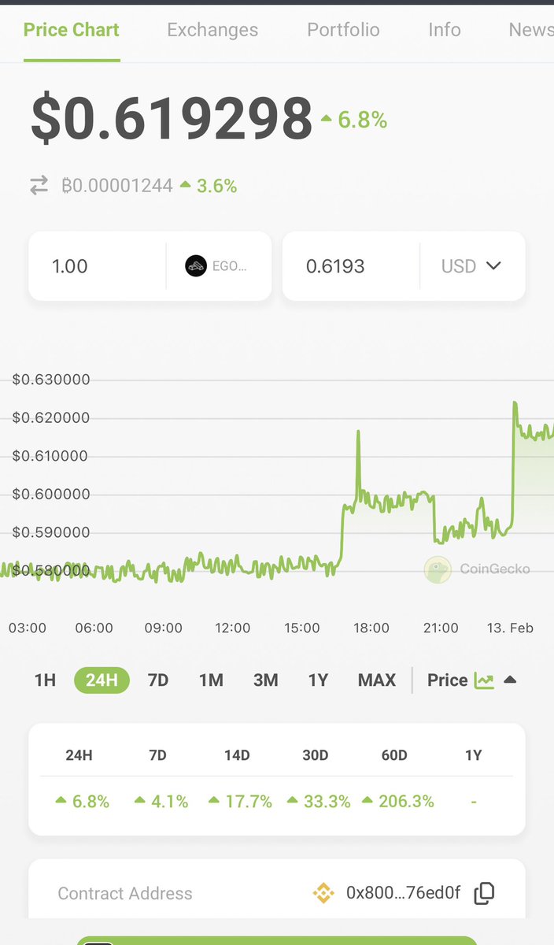Screen dimensions: 554x945
Task: Click the 0x800...76ed0f contract address
Action: click(403, 893)
